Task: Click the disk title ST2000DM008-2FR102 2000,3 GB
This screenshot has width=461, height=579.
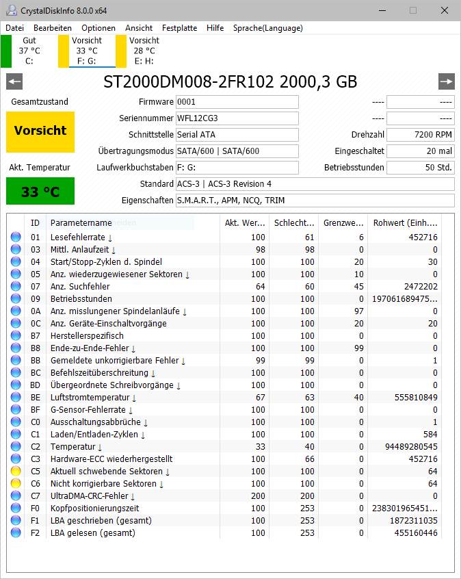Action: [230, 82]
